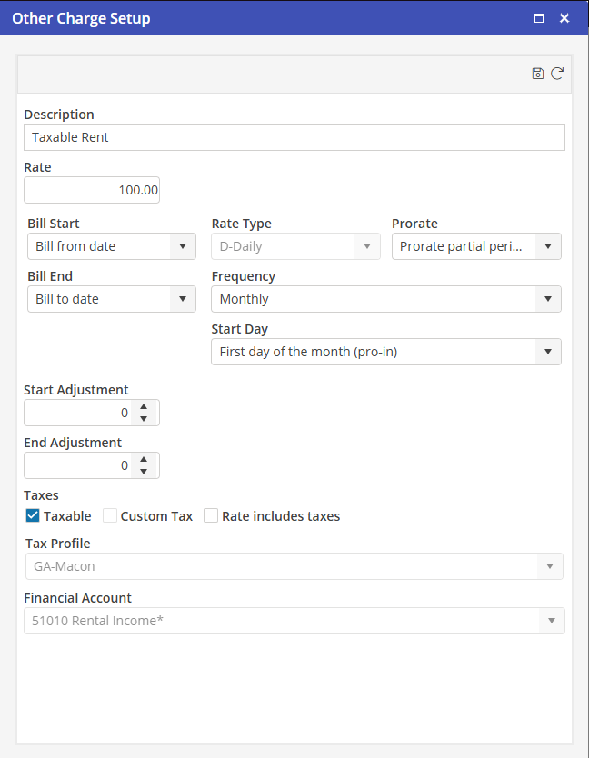Enable the Custom Tax checkbox
The image size is (589, 758).
pos(110,516)
